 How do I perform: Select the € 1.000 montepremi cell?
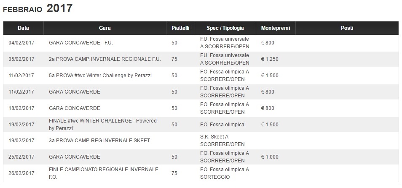(x=270, y=157)
